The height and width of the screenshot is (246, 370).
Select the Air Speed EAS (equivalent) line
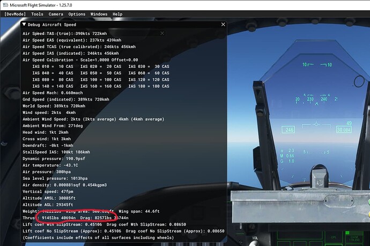click(x=72, y=40)
